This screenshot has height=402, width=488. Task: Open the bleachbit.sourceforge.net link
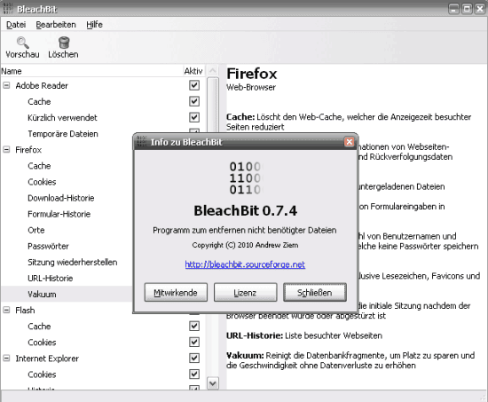[x=245, y=264]
